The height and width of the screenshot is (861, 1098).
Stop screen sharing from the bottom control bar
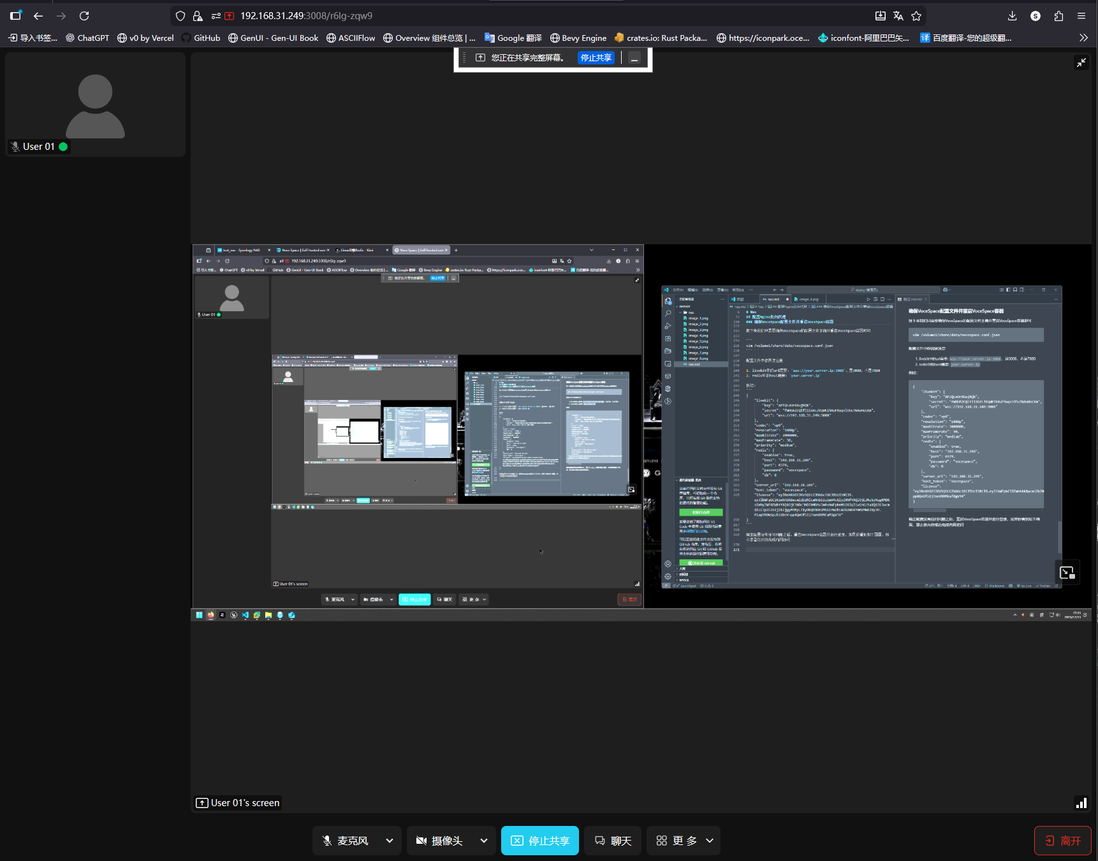[539, 841]
